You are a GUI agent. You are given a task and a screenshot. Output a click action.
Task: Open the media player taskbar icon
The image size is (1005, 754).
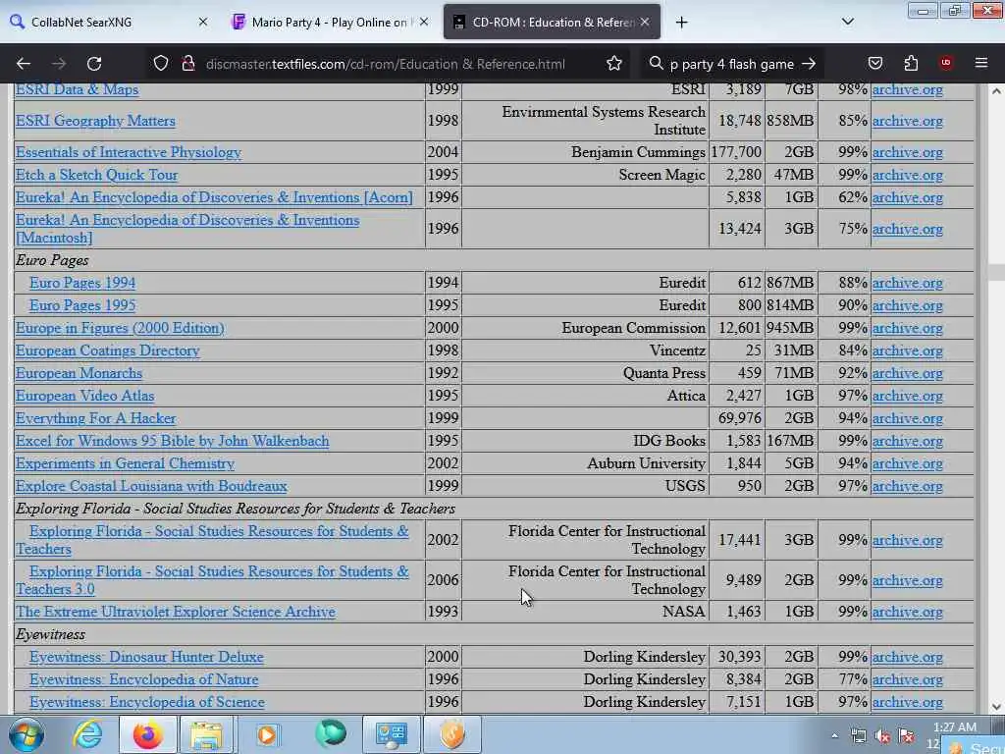click(x=267, y=734)
